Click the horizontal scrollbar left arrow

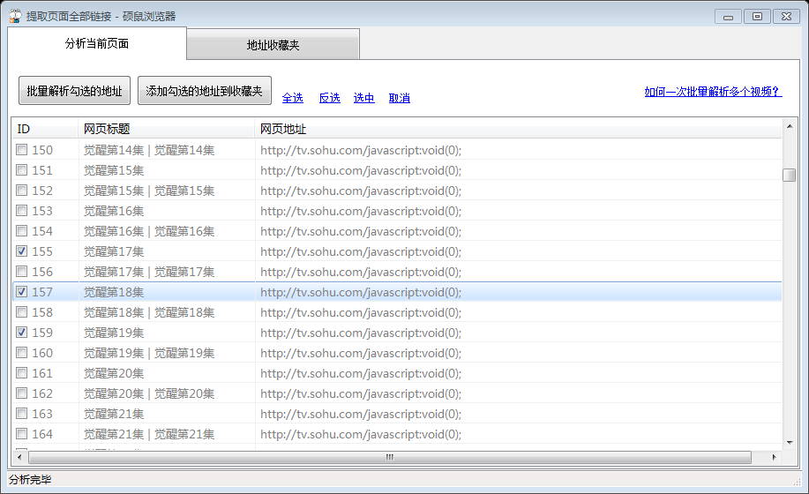click(19, 457)
